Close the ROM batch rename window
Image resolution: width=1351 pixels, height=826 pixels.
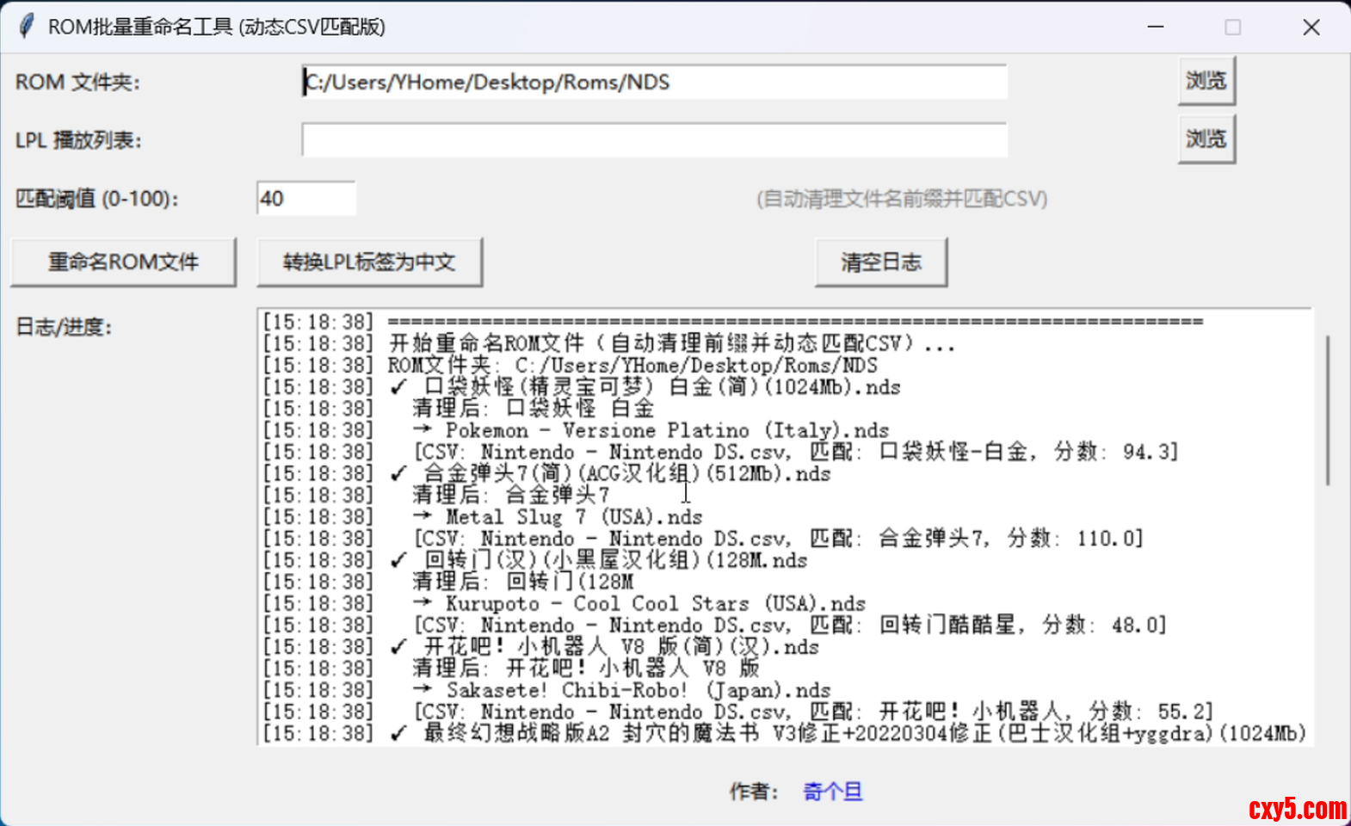[x=1311, y=28]
